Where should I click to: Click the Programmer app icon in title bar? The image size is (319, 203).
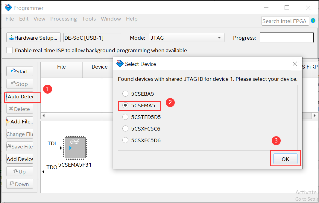click(x=8, y=8)
